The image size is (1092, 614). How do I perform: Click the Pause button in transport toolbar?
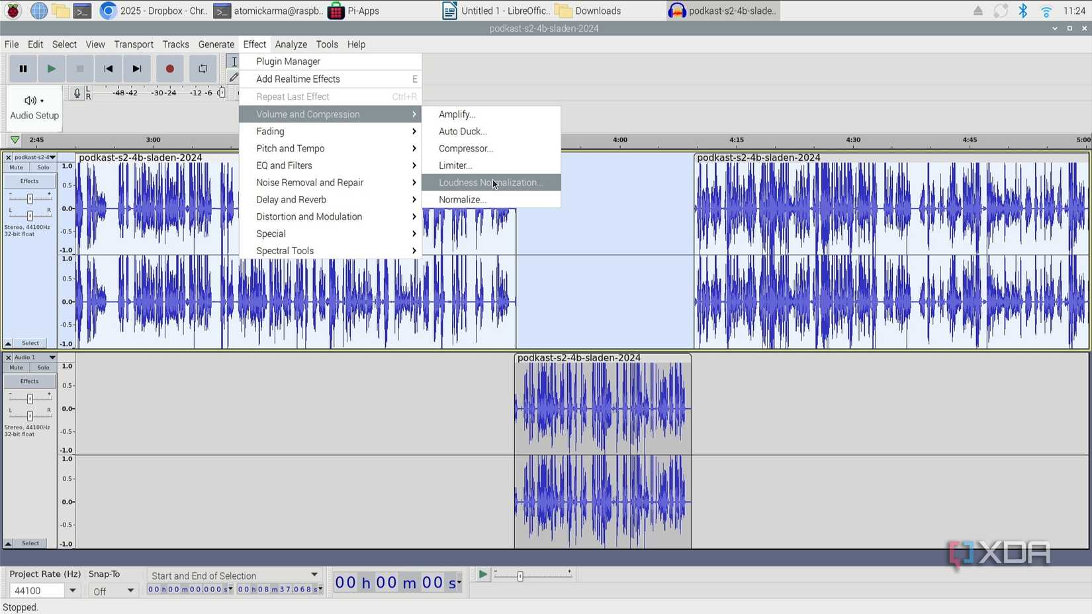click(x=23, y=69)
